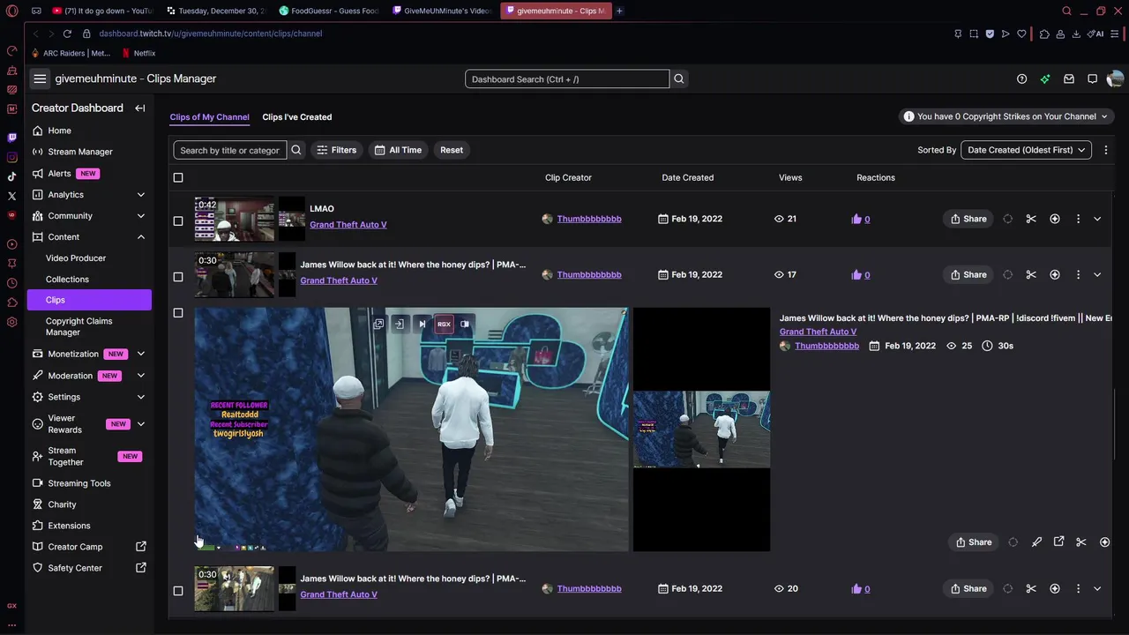Open Thumbbbbbbbbb link in LMAO row
The width and height of the screenshot is (1129, 635).
(x=589, y=219)
